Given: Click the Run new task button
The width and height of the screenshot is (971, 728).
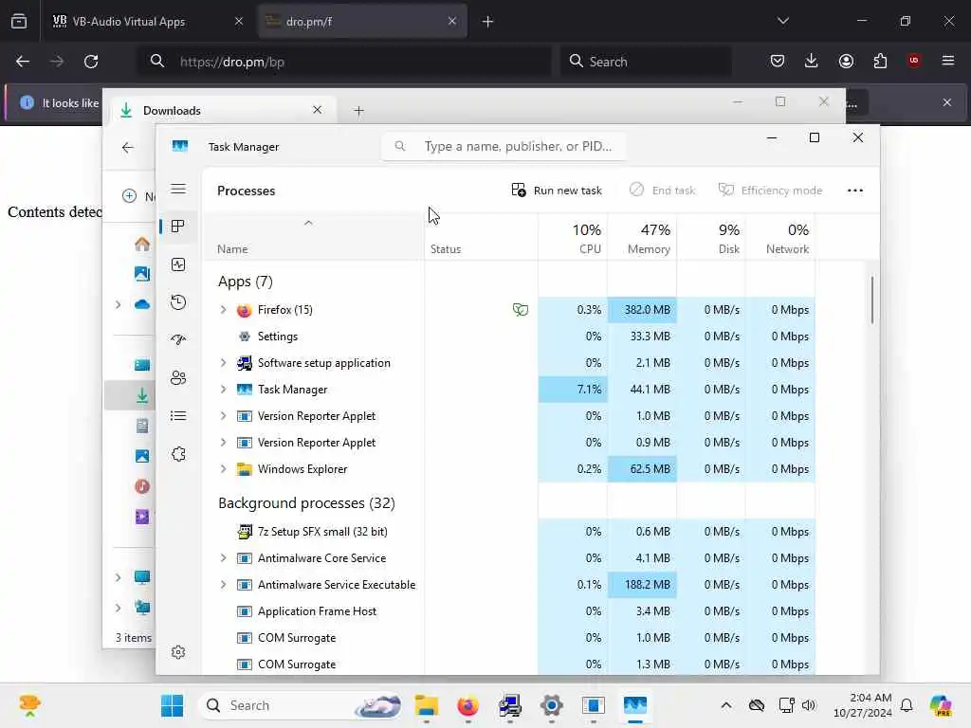Looking at the screenshot, I should pyautogui.click(x=557, y=190).
